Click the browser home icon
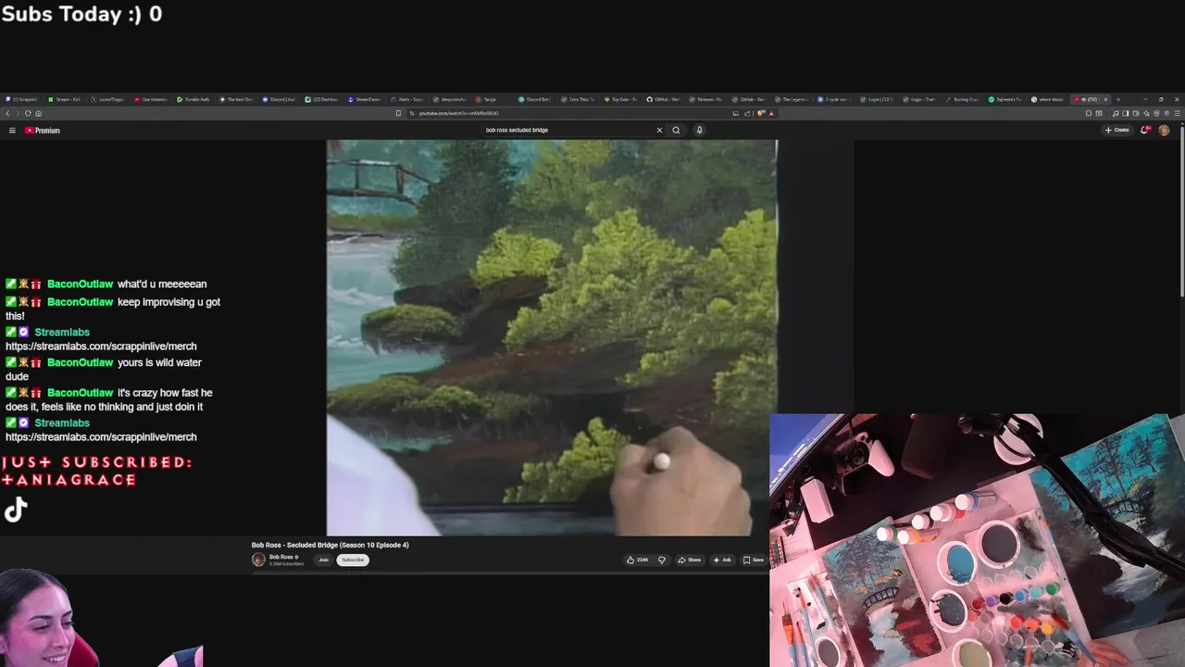Screen dimensions: 1185x667 (38, 113)
